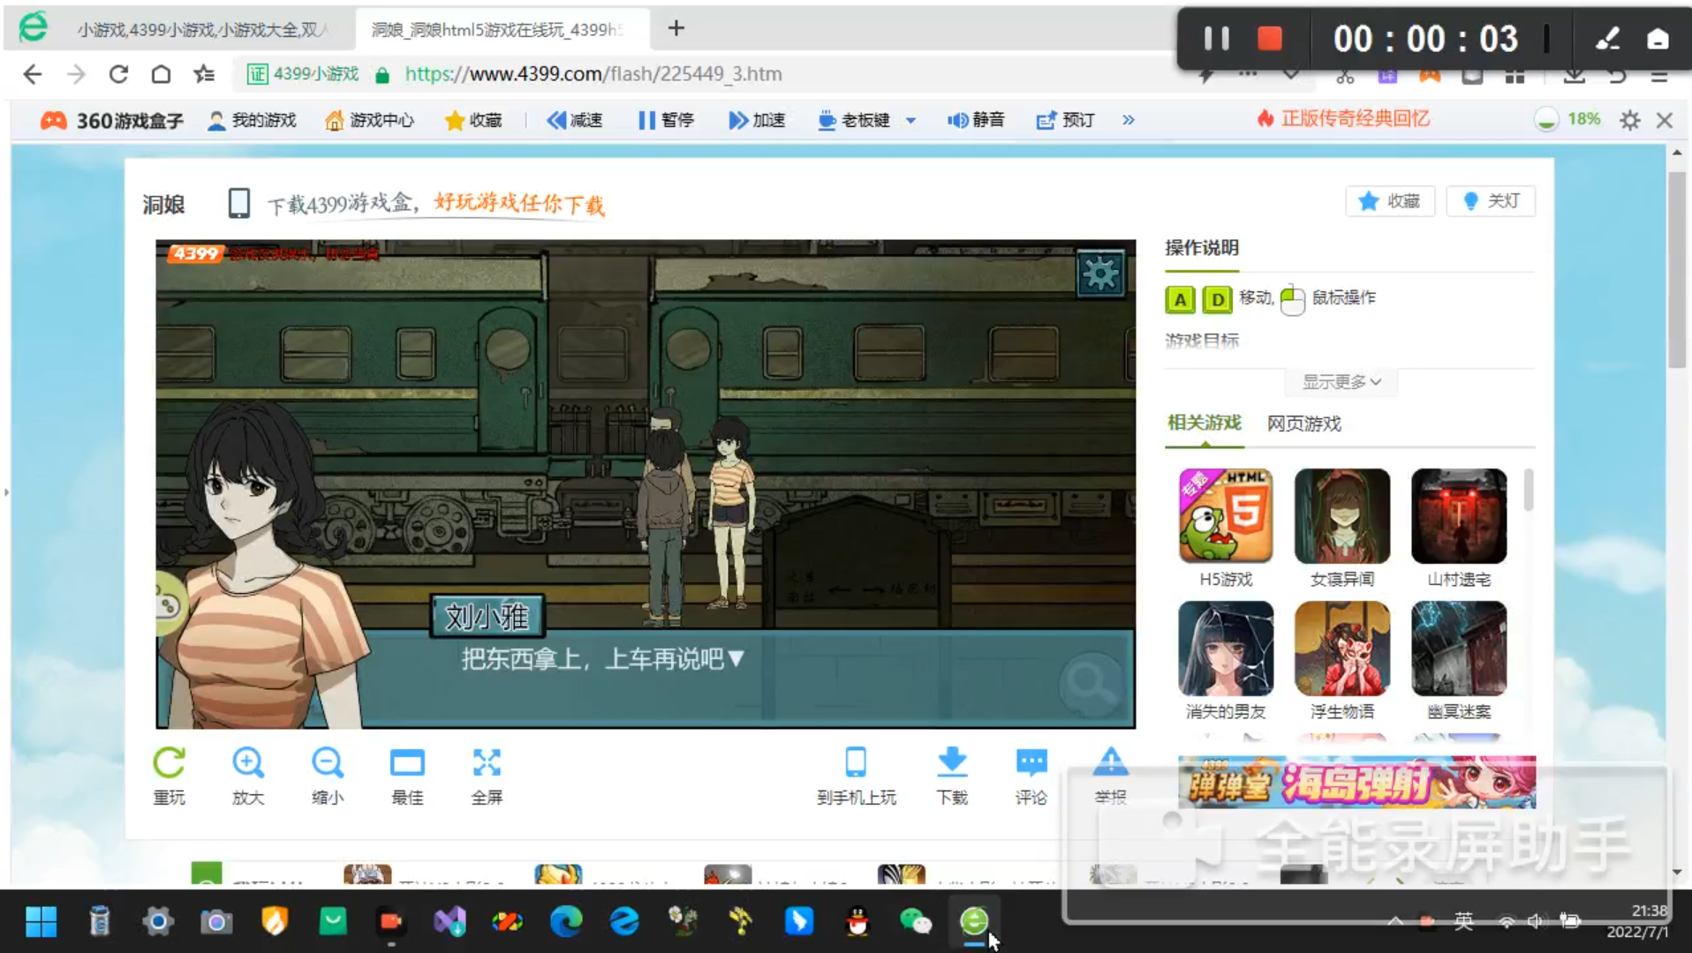The width and height of the screenshot is (1692, 953).
Task: Set best size with 最佳
Action: pos(407,776)
